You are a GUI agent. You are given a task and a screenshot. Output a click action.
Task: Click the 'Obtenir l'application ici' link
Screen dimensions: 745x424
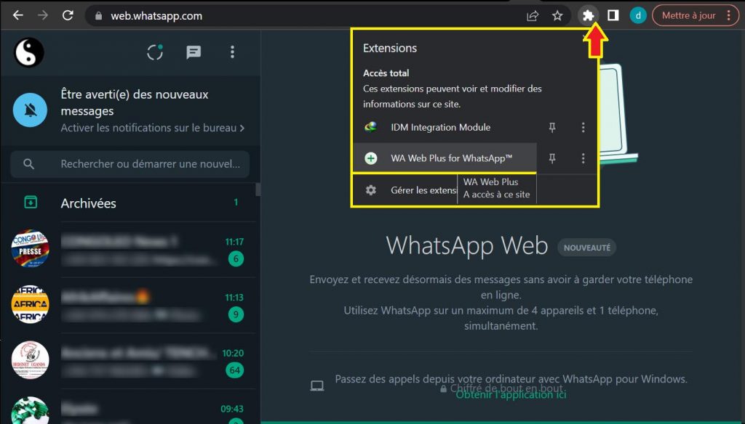511,394
